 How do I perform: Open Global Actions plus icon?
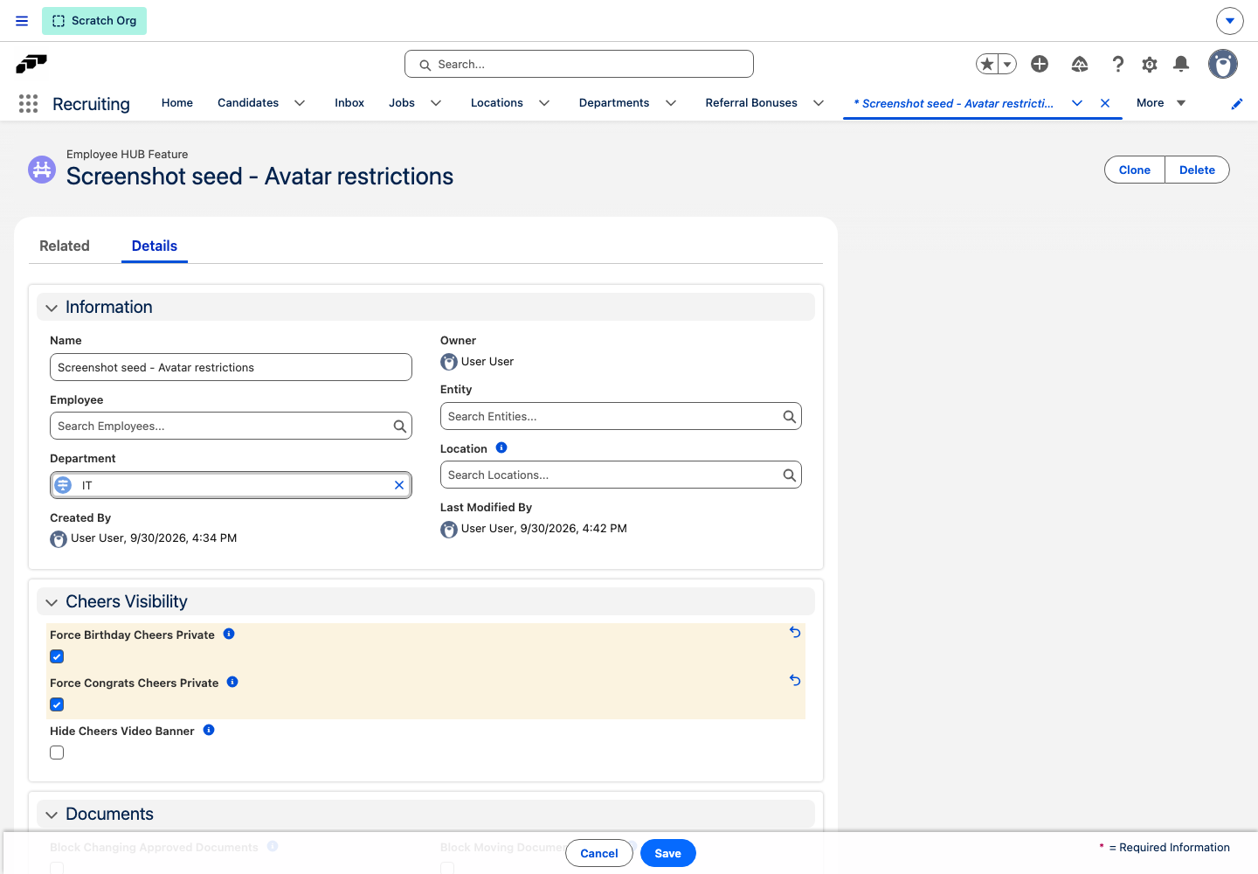[x=1040, y=64]
